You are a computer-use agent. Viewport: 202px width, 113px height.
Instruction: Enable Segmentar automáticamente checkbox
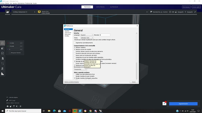click(x=75, y=43)
